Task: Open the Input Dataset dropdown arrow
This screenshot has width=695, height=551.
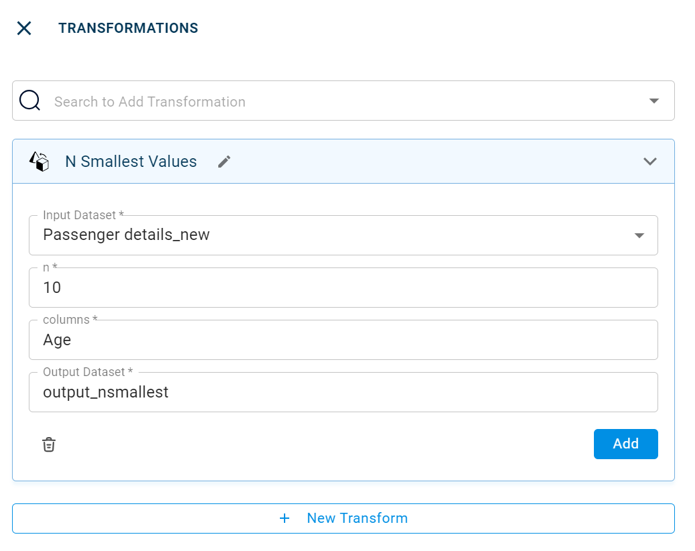Action: click(x=639, y=235)
